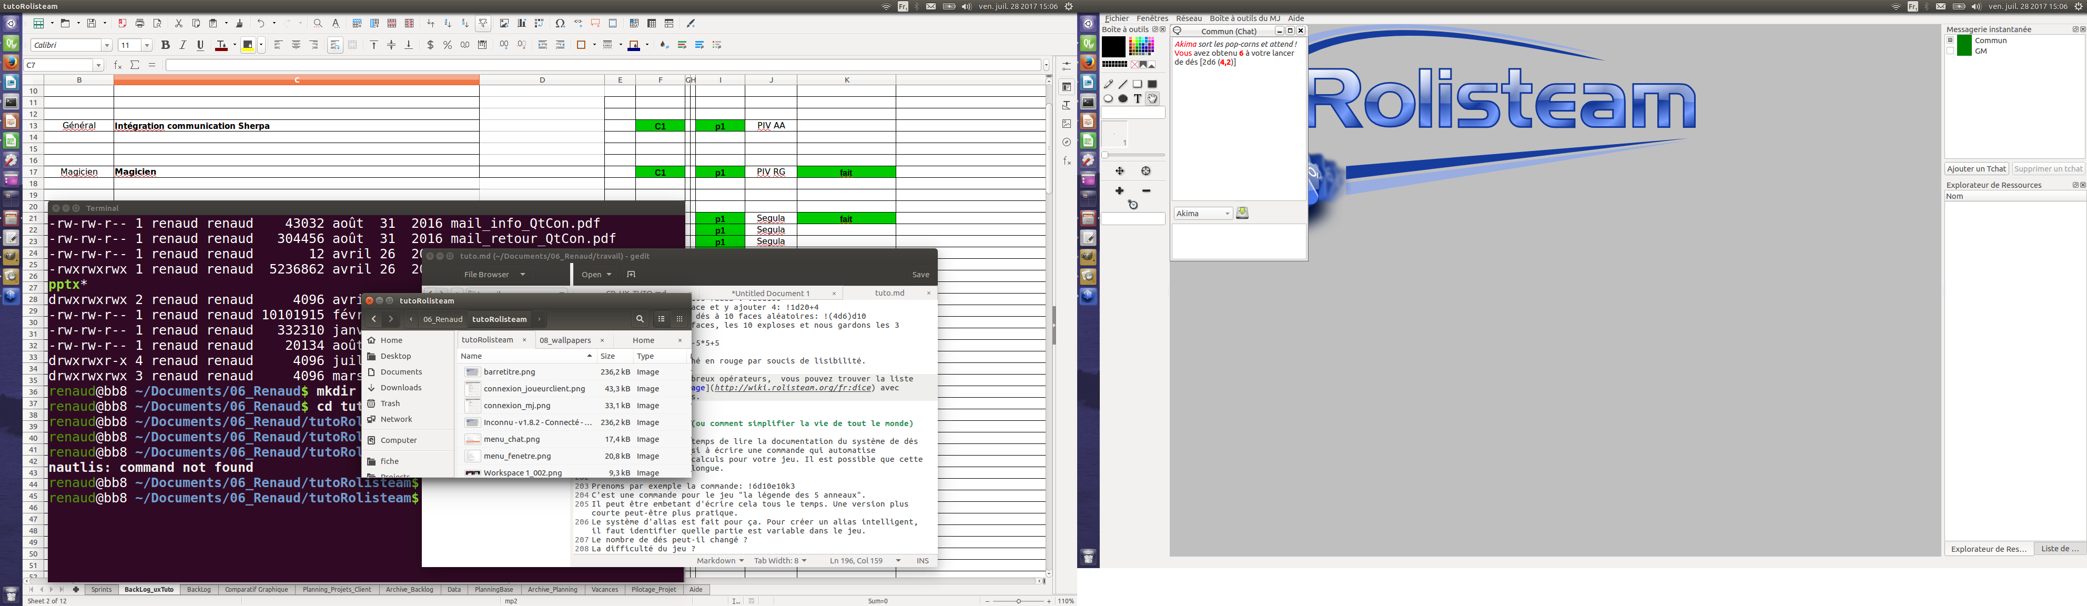Toggle the Commun chat checkbox

click(x=1951, y=41)
